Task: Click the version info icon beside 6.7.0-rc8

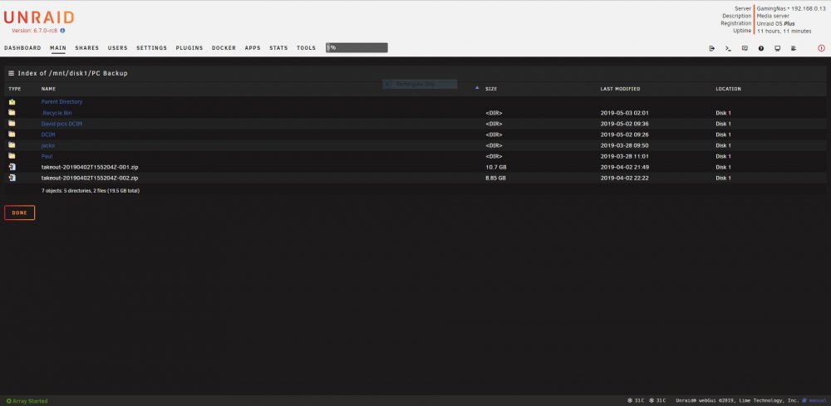Action: (62, 31)
